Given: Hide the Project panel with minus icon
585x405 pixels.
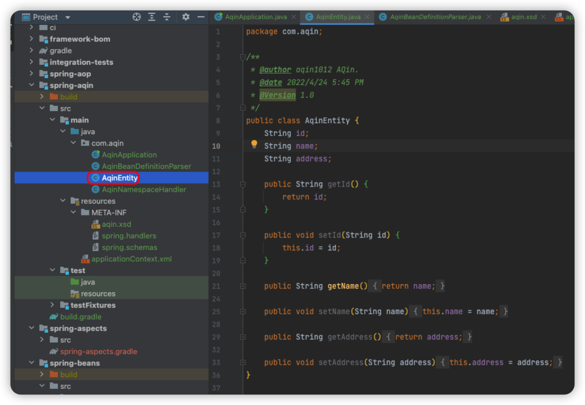Looking at the screenshot, I should [201, 17].
